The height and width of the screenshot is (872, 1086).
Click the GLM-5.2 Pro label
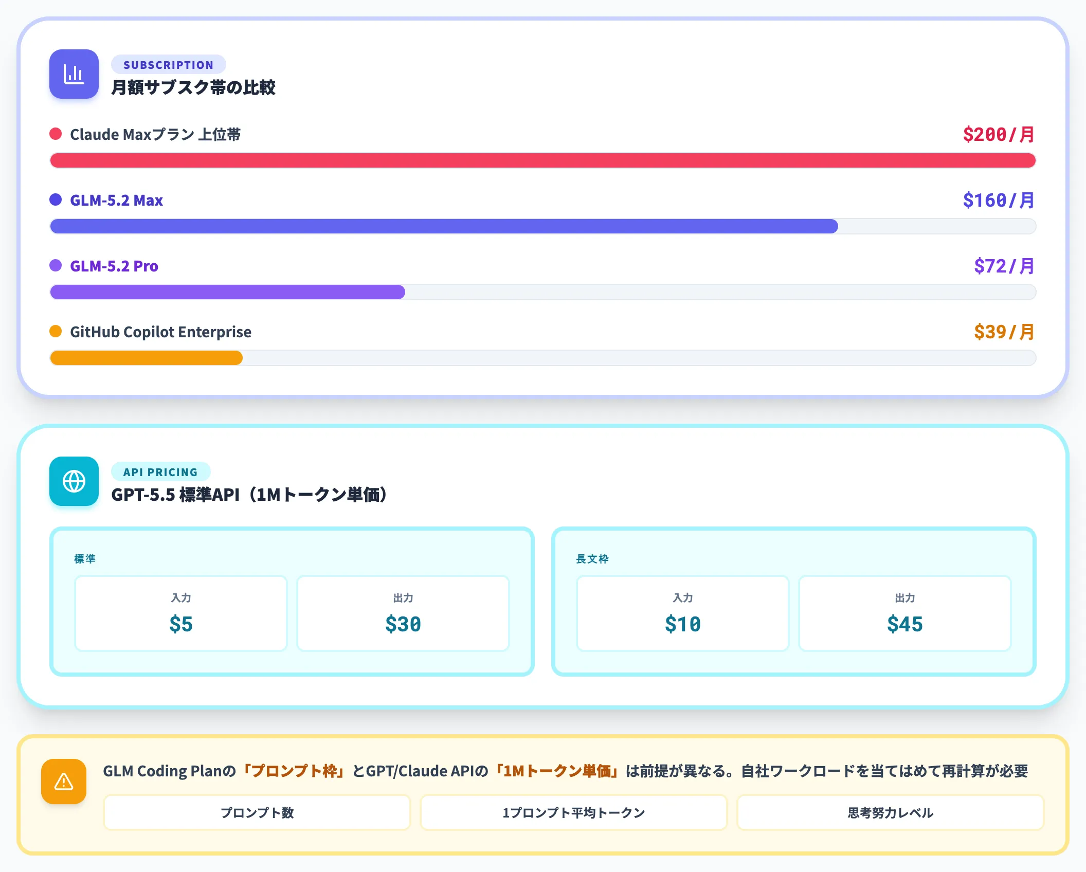tap(114, 266)
